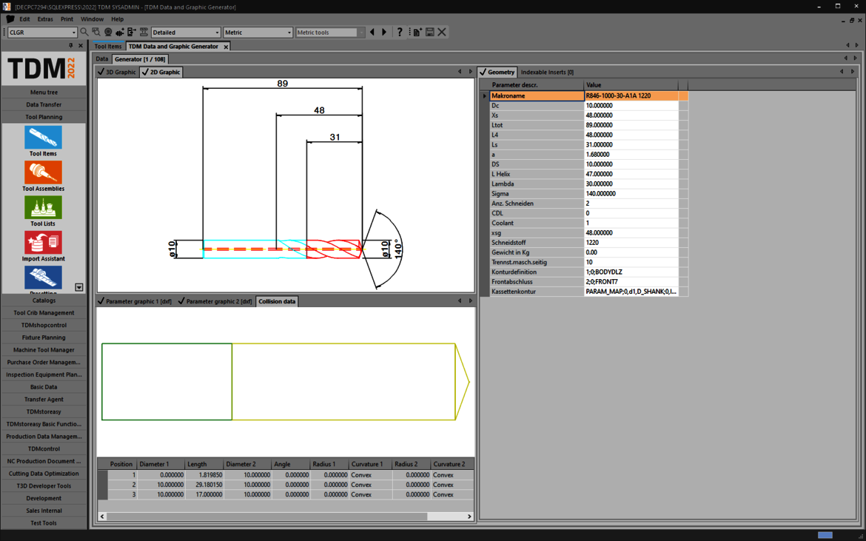Click the device transfer arrow toolbar icon
The width and height of the screenshot is (866, 541).
pos(132,32)
